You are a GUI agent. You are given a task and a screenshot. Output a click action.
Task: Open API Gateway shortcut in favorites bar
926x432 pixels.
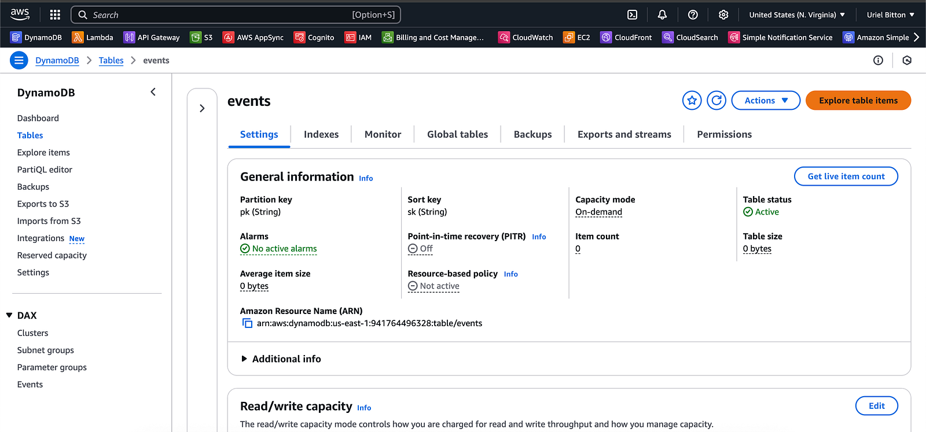click(x=152, y=38)
